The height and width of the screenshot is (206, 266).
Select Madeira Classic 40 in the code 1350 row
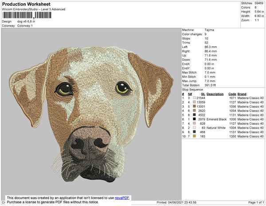(x=250, y=136)
